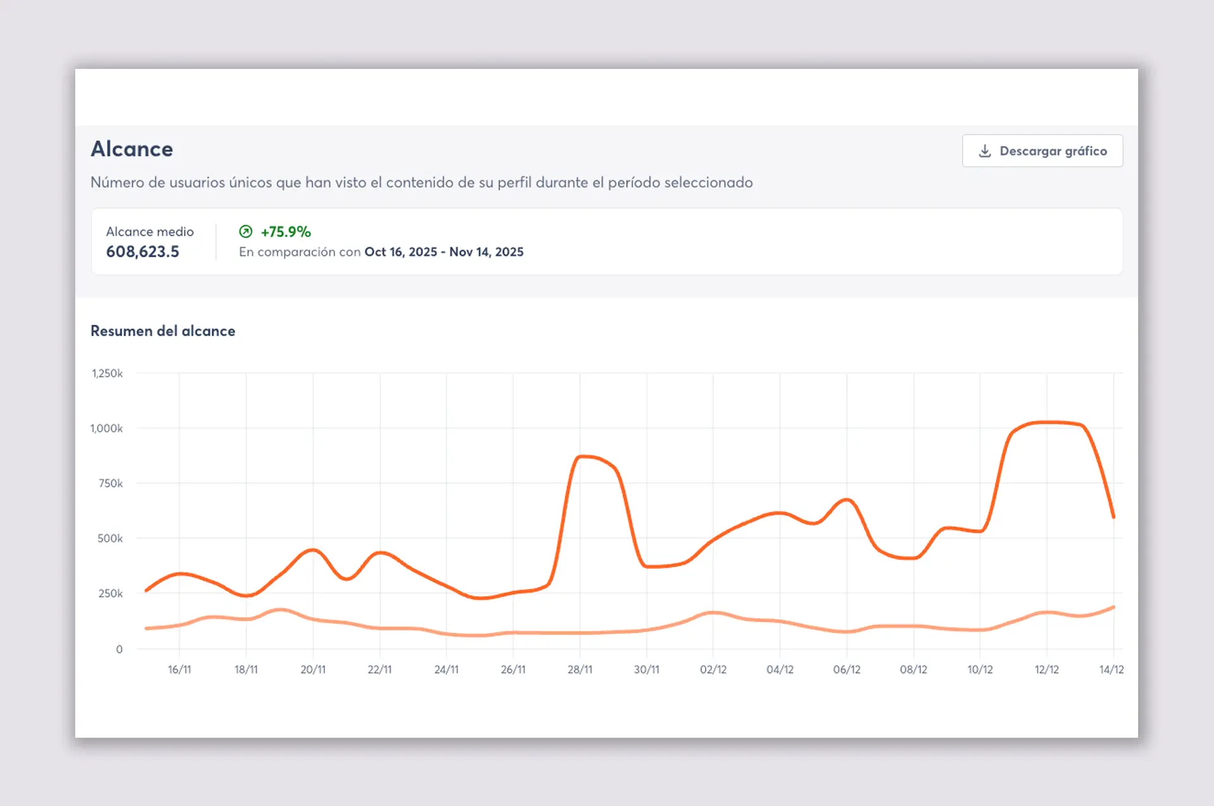Click the green upward trend icon

point(245,231)
